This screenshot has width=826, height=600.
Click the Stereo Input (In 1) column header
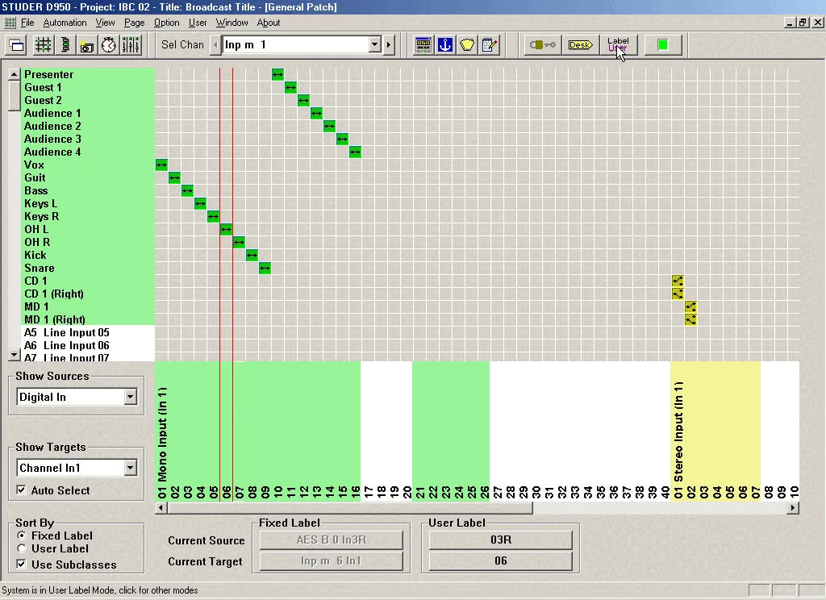(x=678, y=432)
